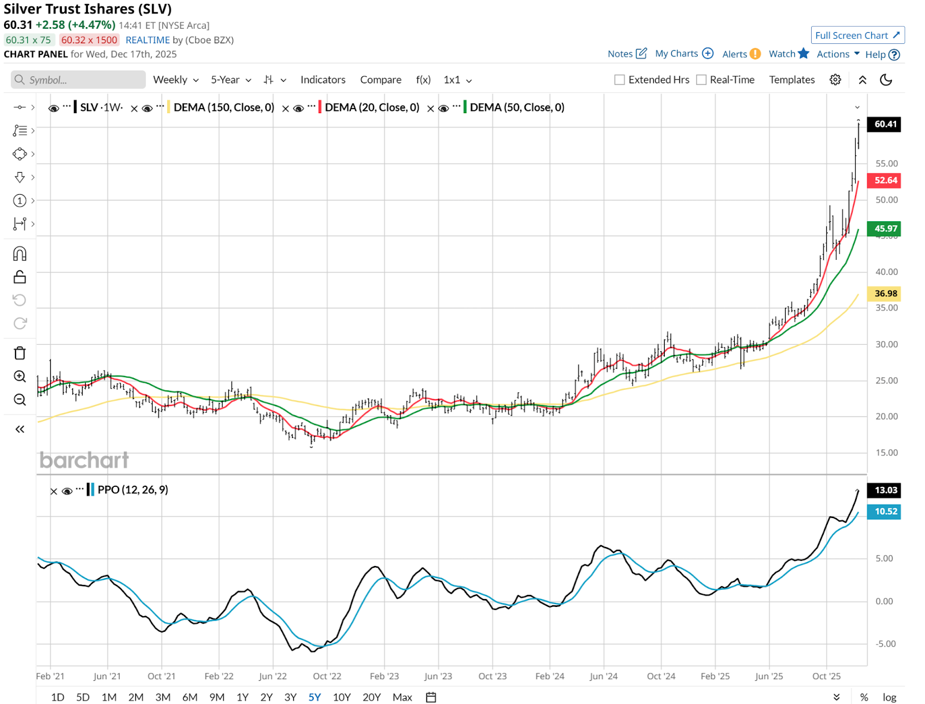Open the 1x1 grid layout dropdown

pyautogui.click(x=457, y=80)
